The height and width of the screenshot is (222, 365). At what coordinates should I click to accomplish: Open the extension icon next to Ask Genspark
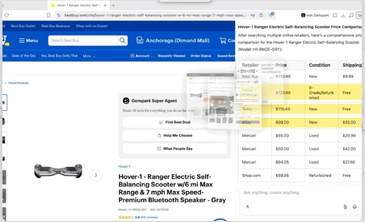(335, 15)
